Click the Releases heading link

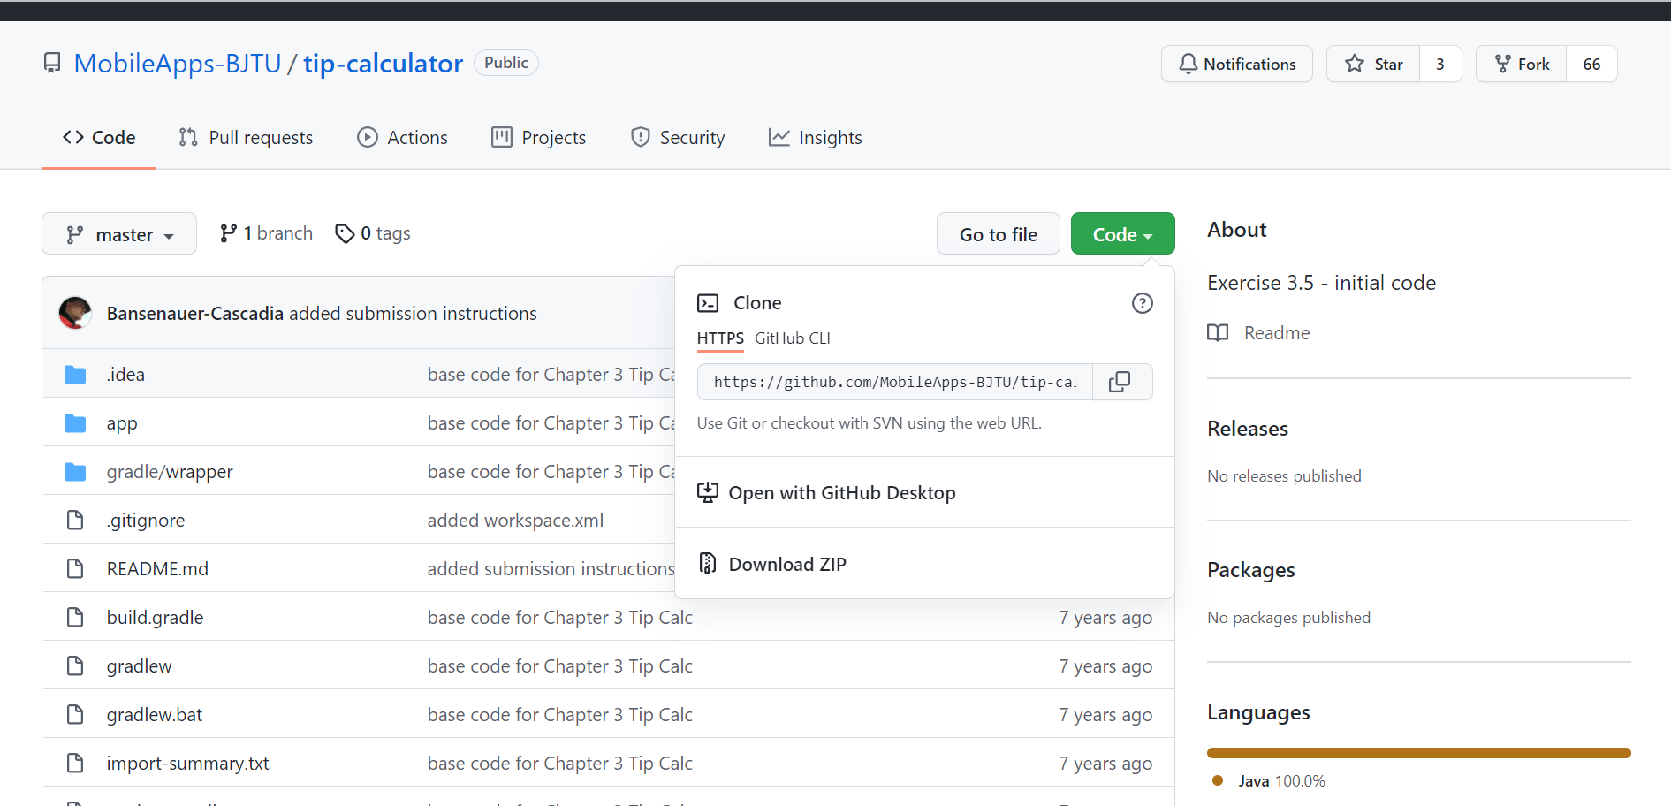(1248, 429)
